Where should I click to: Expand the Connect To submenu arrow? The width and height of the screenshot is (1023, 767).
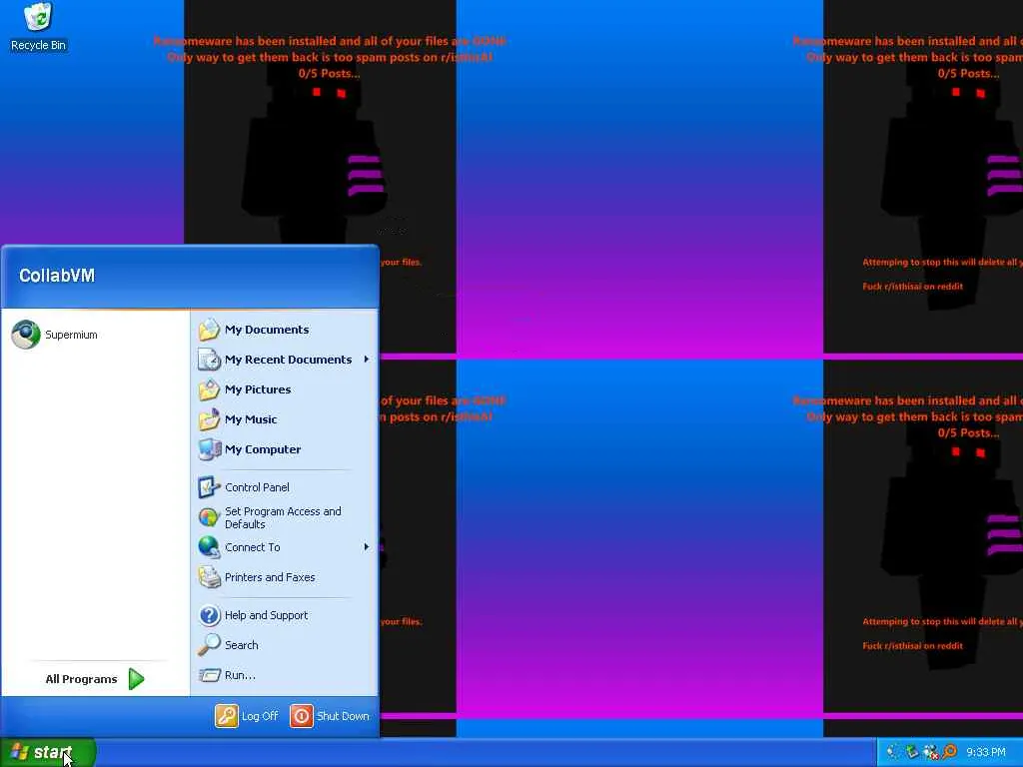tap(366, 547)
